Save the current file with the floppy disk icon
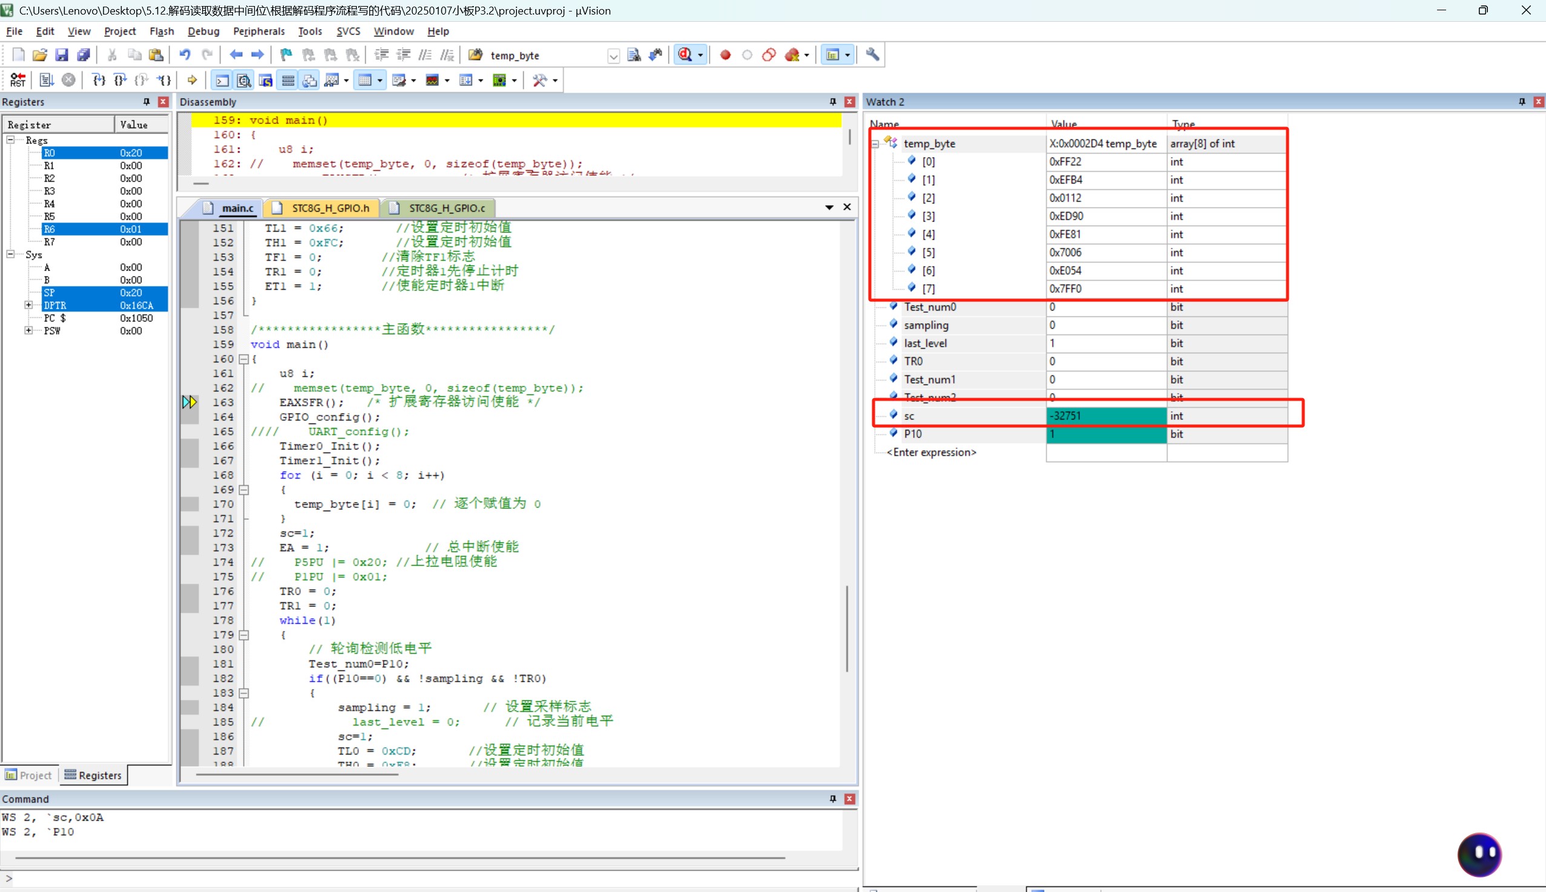This screenshot has width=1546, height=892. point(61,55)
